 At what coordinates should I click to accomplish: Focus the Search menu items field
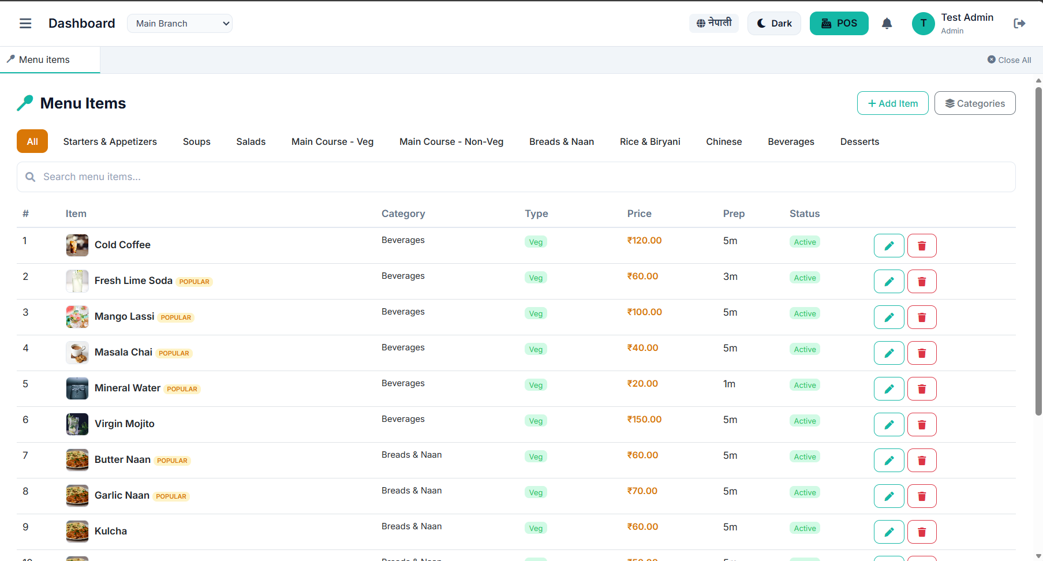coord(516,177)
